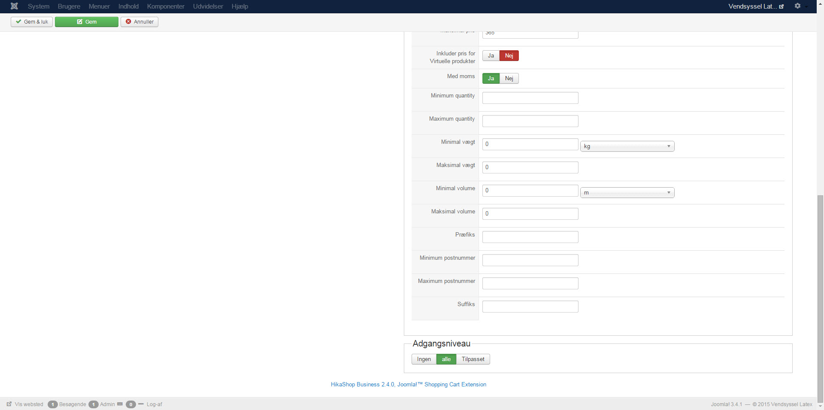The height and width of the screenshot is (410, 824).
Task: Select Tilpasset access level
Action: pyautogui.click(x=473, y=359)
